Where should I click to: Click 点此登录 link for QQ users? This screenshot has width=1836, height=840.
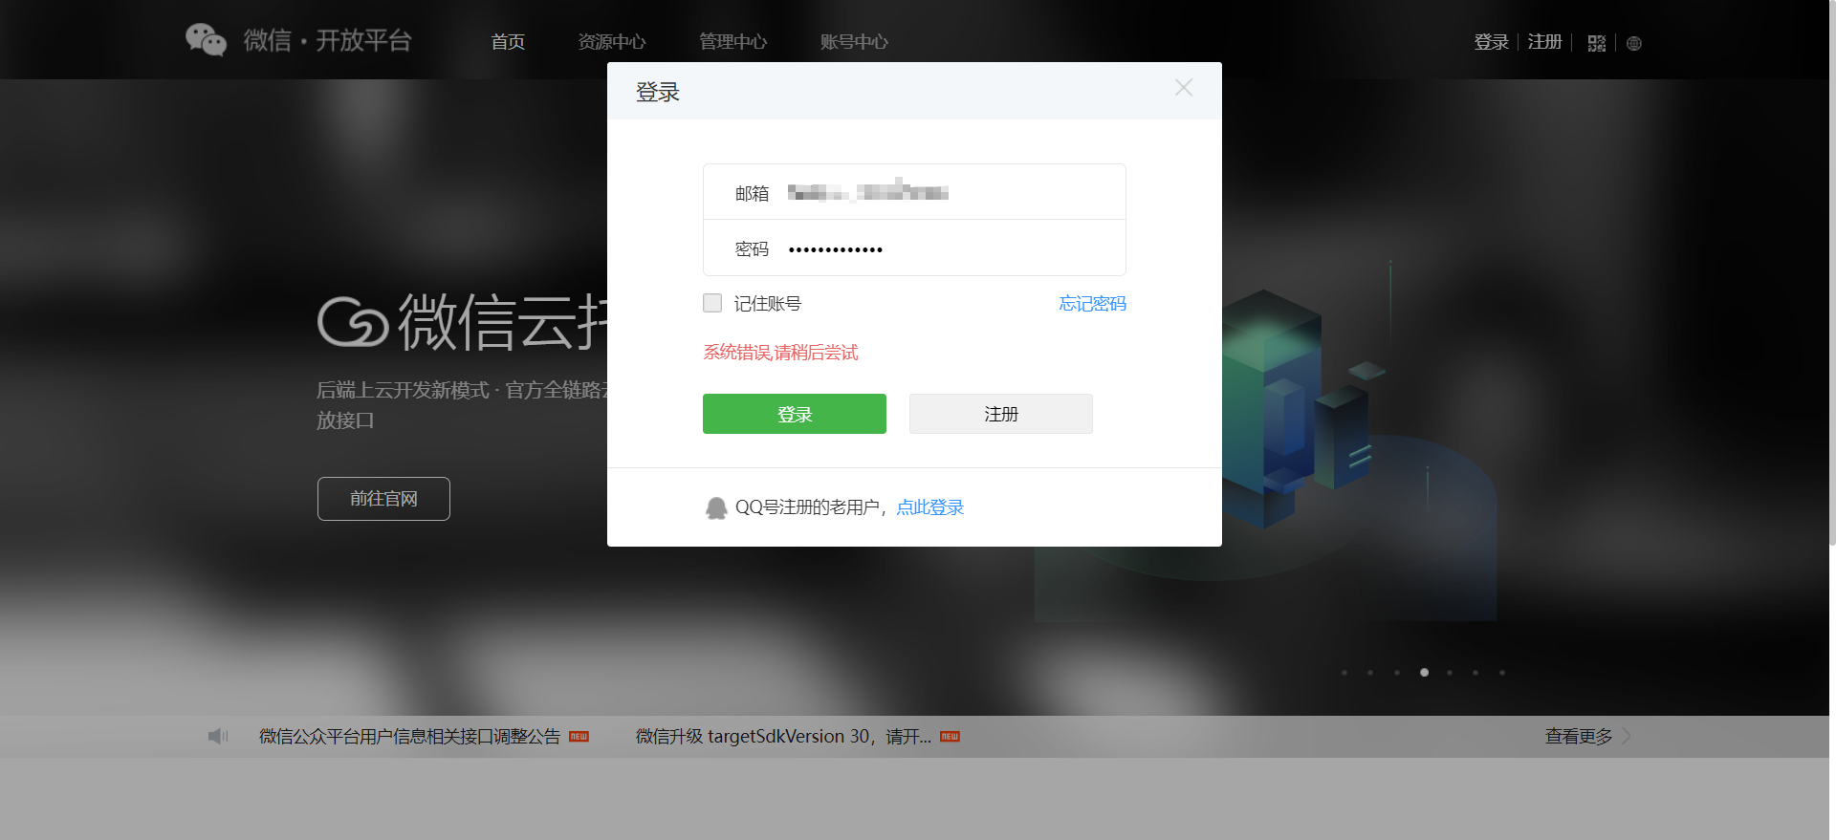tap(929, 507)
